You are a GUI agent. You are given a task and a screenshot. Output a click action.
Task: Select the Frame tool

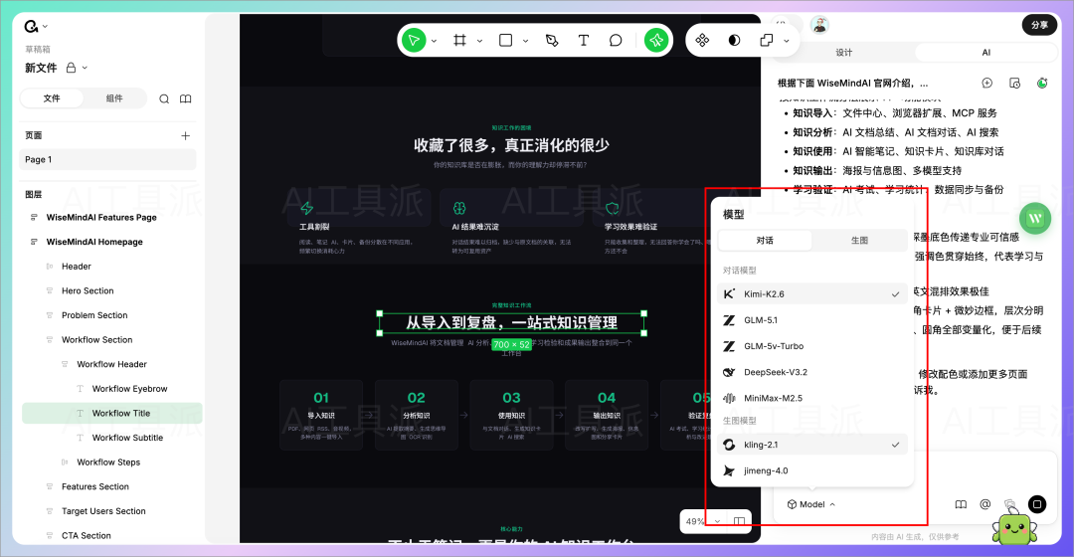(x=460, y=41)
